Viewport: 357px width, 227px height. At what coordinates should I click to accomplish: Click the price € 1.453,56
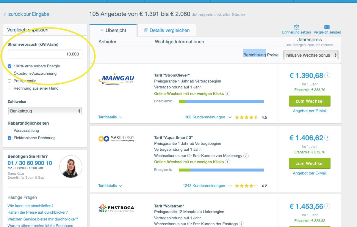(x=306, y=207)
